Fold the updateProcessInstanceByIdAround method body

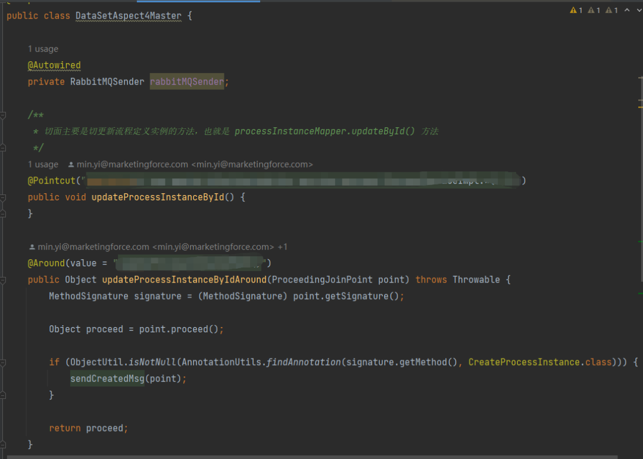tap(3, 280)
